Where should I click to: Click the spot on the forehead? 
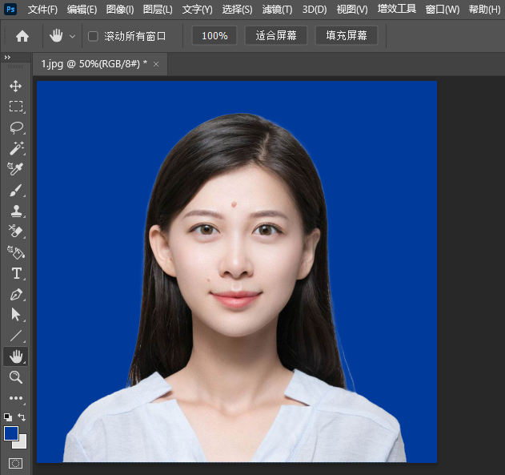point(234,203)
